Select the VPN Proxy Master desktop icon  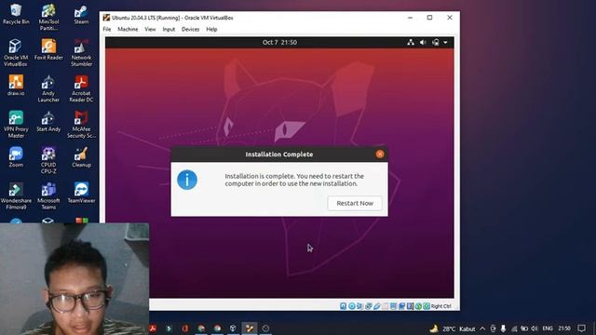pyautogui.click(x=16, y=124)
